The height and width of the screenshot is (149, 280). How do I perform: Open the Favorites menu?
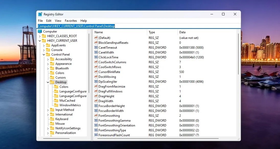point(71,20)
